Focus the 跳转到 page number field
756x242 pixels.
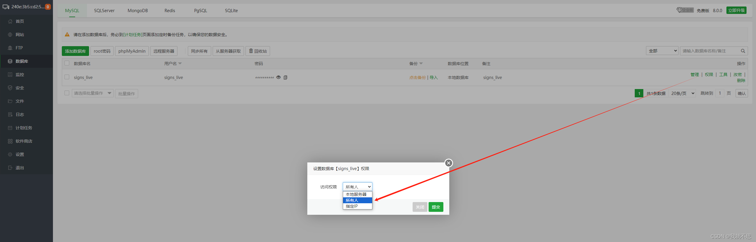click(x=720, y=93)
